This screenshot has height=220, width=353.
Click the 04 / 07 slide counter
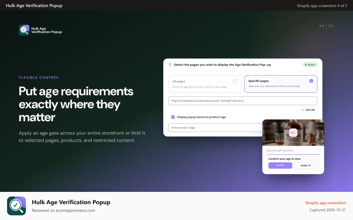point(326,26)
